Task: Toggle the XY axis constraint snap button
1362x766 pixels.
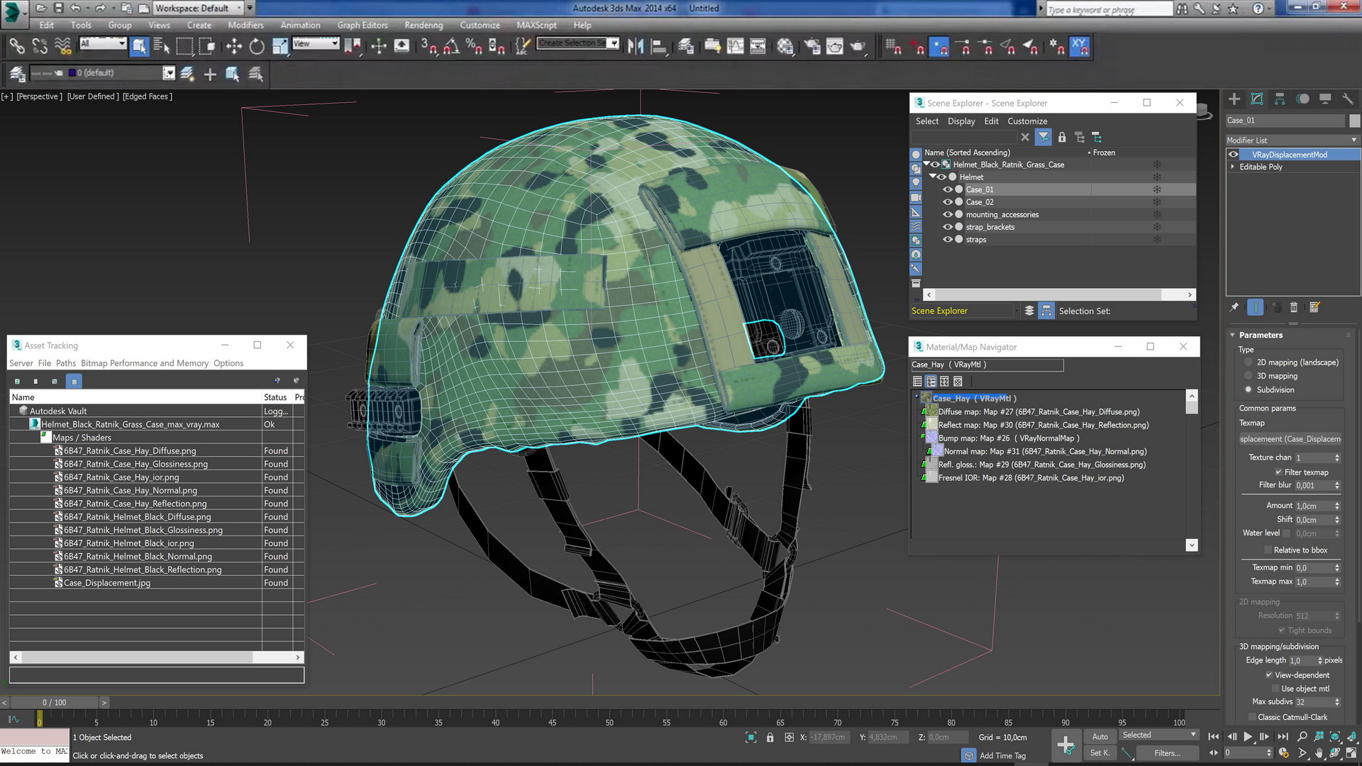Action: (1080, 47)
